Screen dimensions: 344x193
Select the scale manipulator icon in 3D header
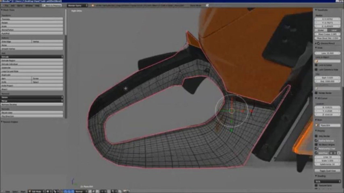[x=73, y=191]
